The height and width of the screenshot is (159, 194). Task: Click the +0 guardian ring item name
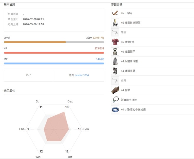point(133,110)
